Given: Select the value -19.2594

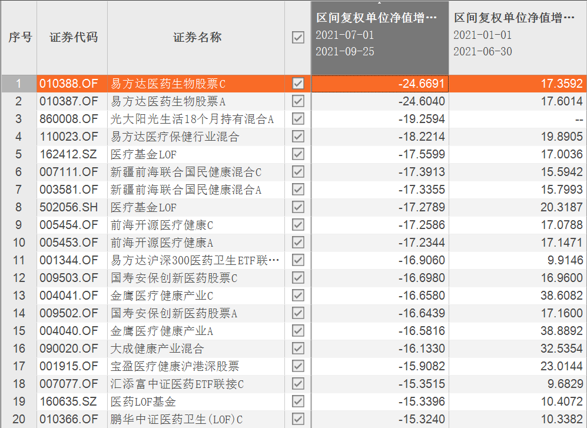Looking at the screenshot, I should pos(422,119).
